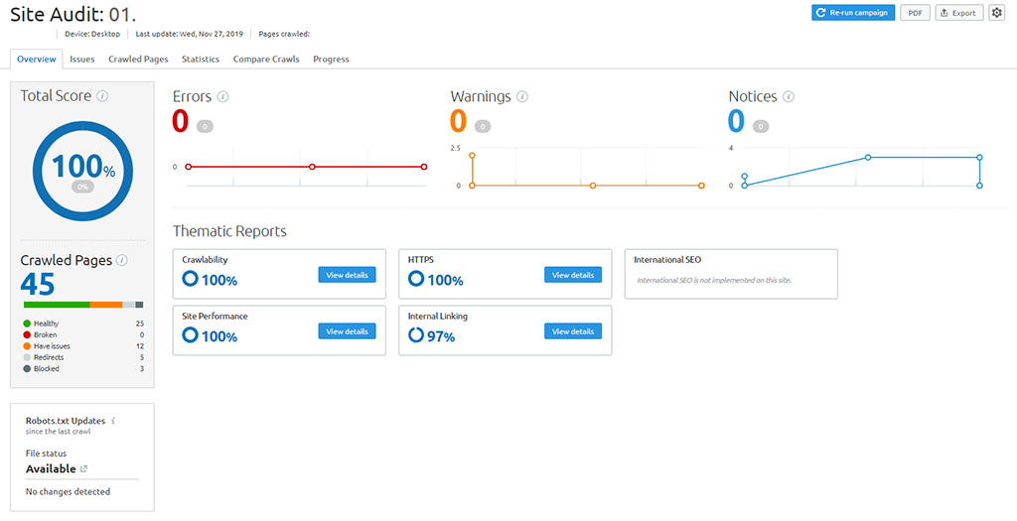Image resolution: width=1017 pixels, height=521 pixels.
Task: Click the Have issues legend row
Action: 83,346
